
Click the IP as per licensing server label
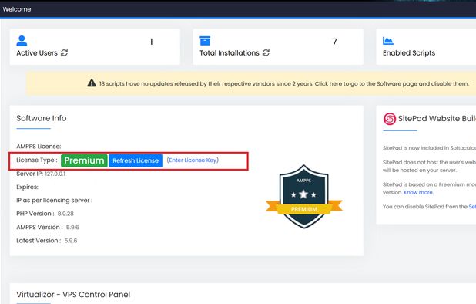(x=55, y=201)
